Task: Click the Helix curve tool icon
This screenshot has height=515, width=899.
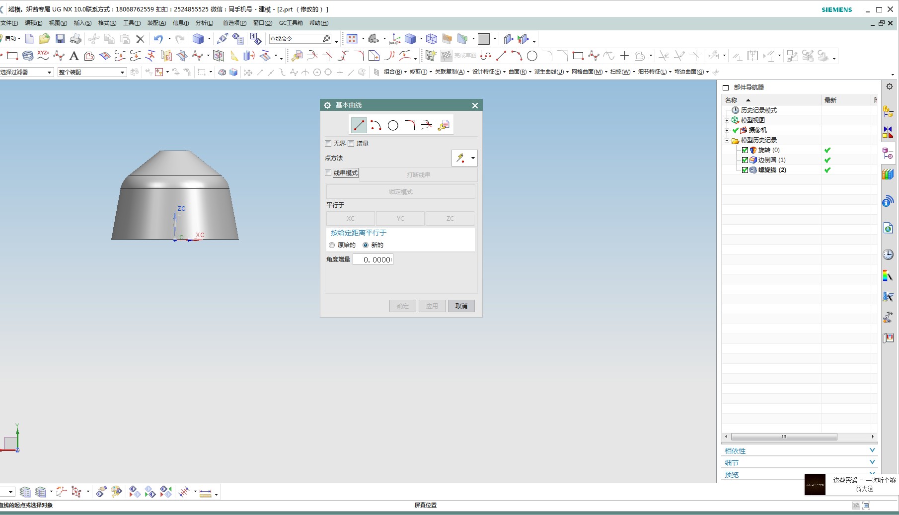Action: tap(28, 56)
